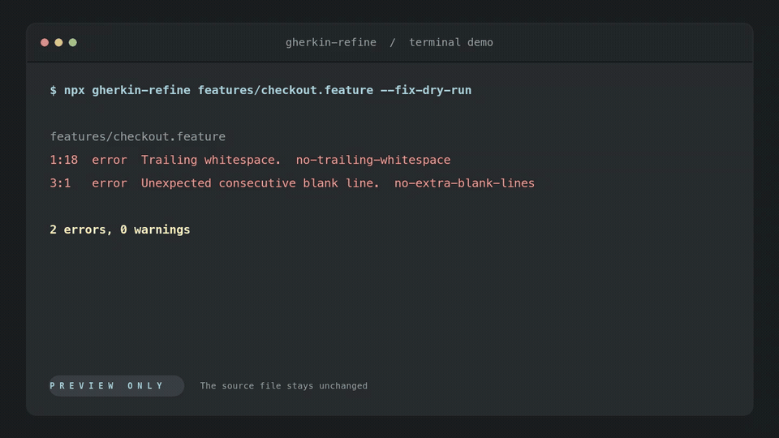
Task: Click the 'Unexpected consecutive blank line.' message
Action: [x=260, y=183]
